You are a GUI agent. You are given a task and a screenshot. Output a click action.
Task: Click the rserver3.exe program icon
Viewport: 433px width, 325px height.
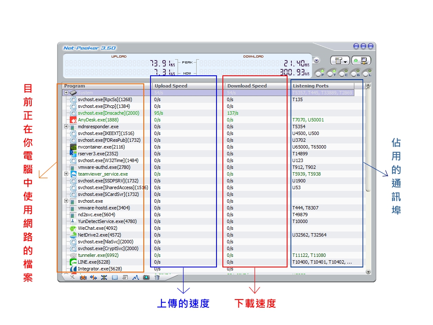(73, 154)
